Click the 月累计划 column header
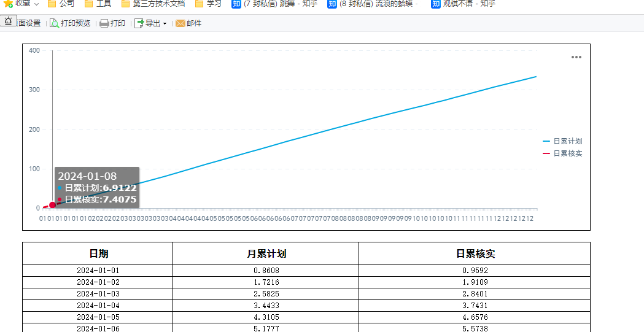The height and width of the screenshot is (332, 644). [x=266, y=253]
